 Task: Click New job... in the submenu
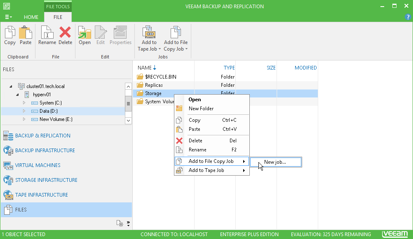point(276,162)
